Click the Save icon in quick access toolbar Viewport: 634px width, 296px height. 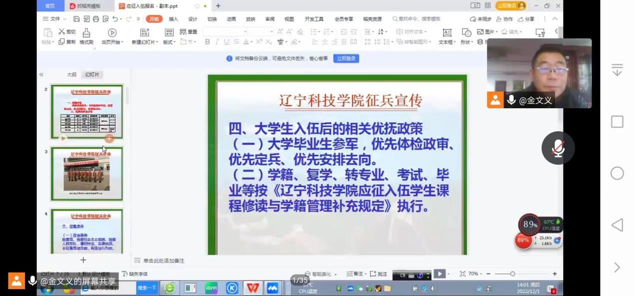pos(76,19)
